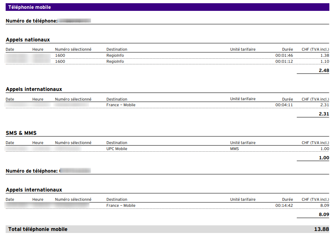
Task: Click the bold 8.09 subtotal amount
Action: pyautogui.click(x=324, y=214)
